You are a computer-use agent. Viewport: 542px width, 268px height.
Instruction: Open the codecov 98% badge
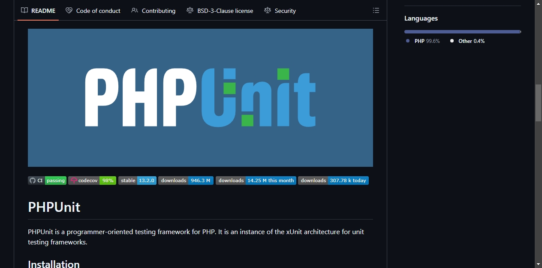pyautogui.click(x=92, y=181)
